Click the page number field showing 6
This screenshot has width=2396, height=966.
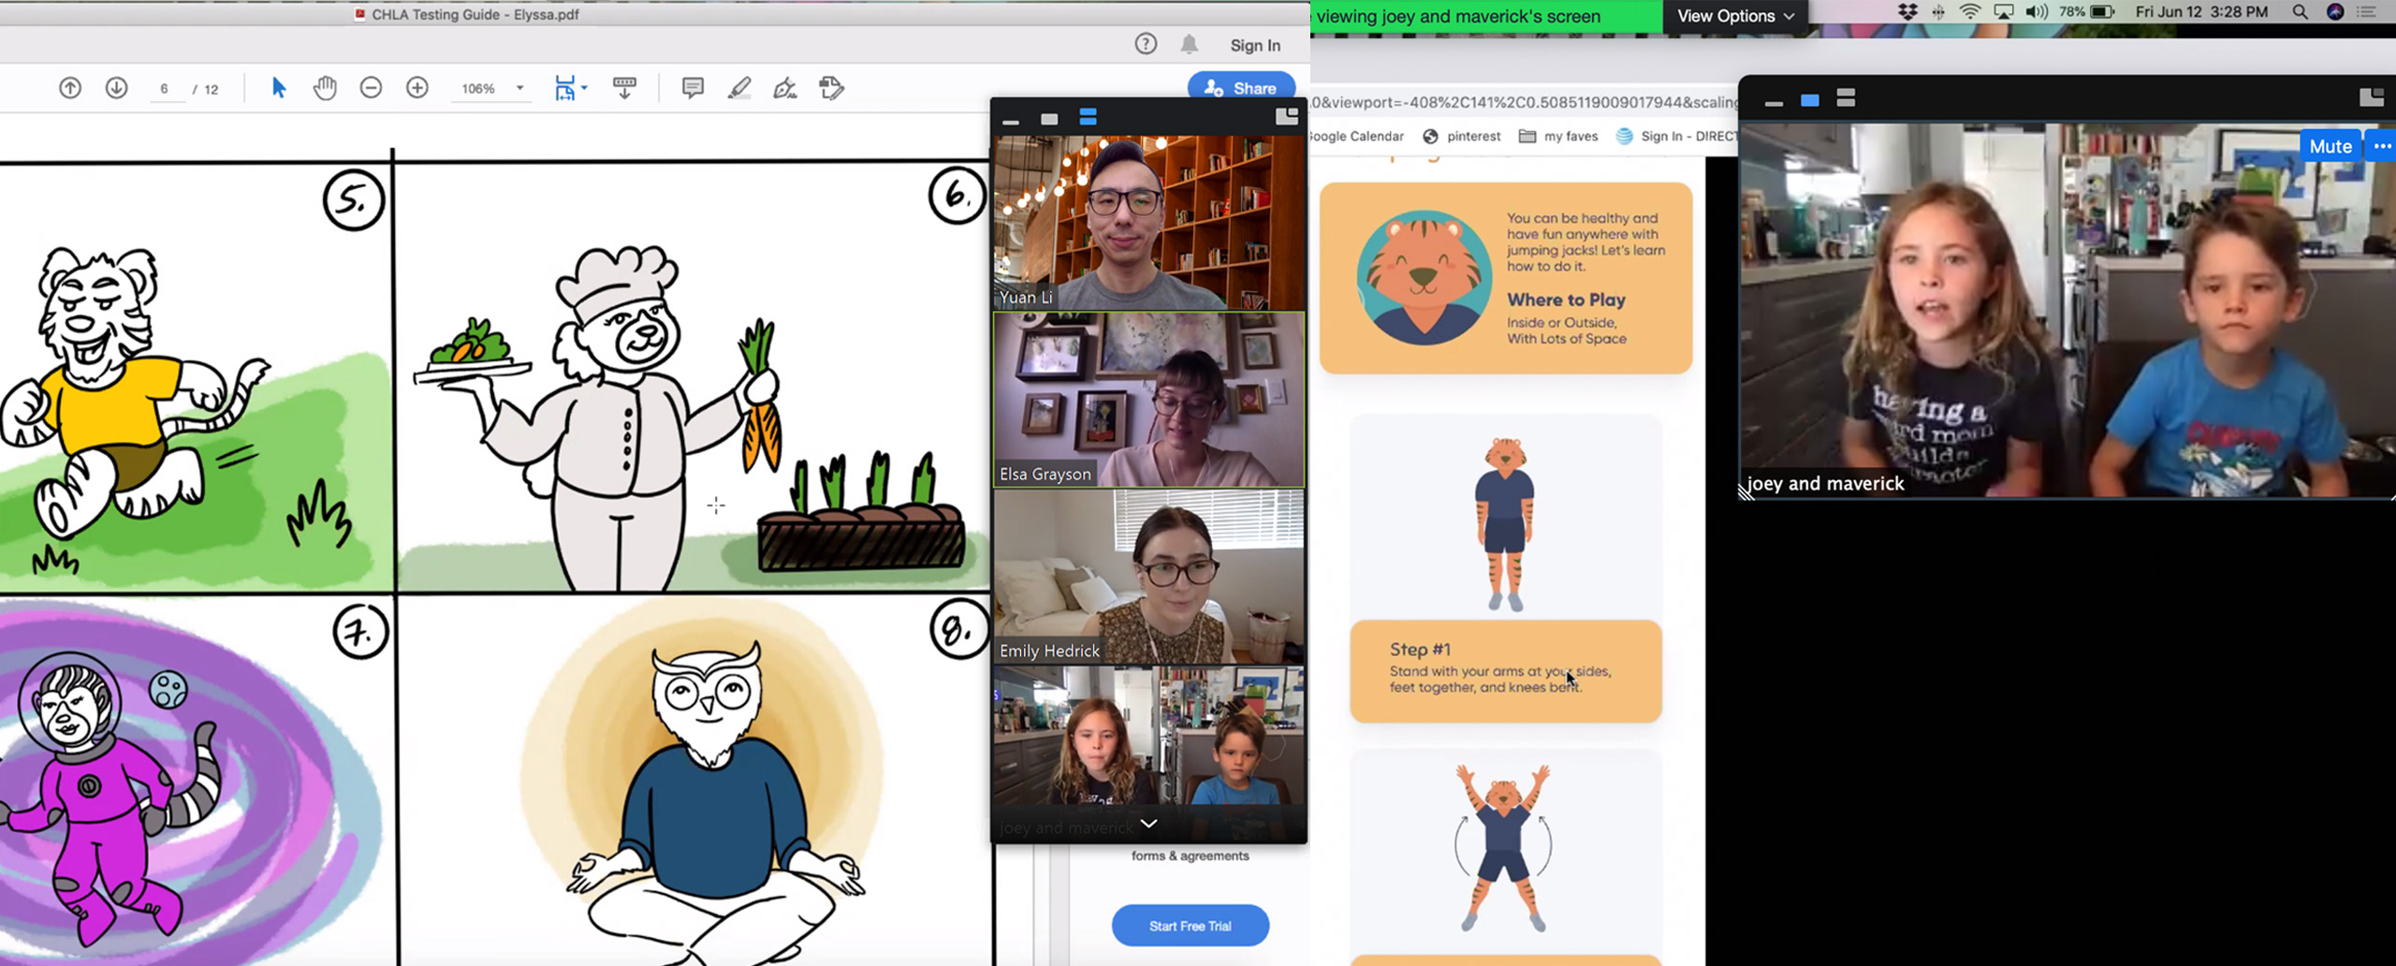tap(166, 89)
